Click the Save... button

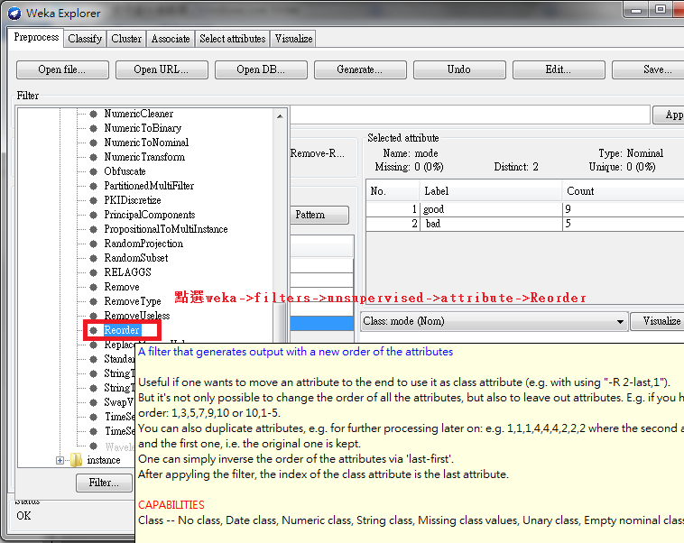point(650,69)
